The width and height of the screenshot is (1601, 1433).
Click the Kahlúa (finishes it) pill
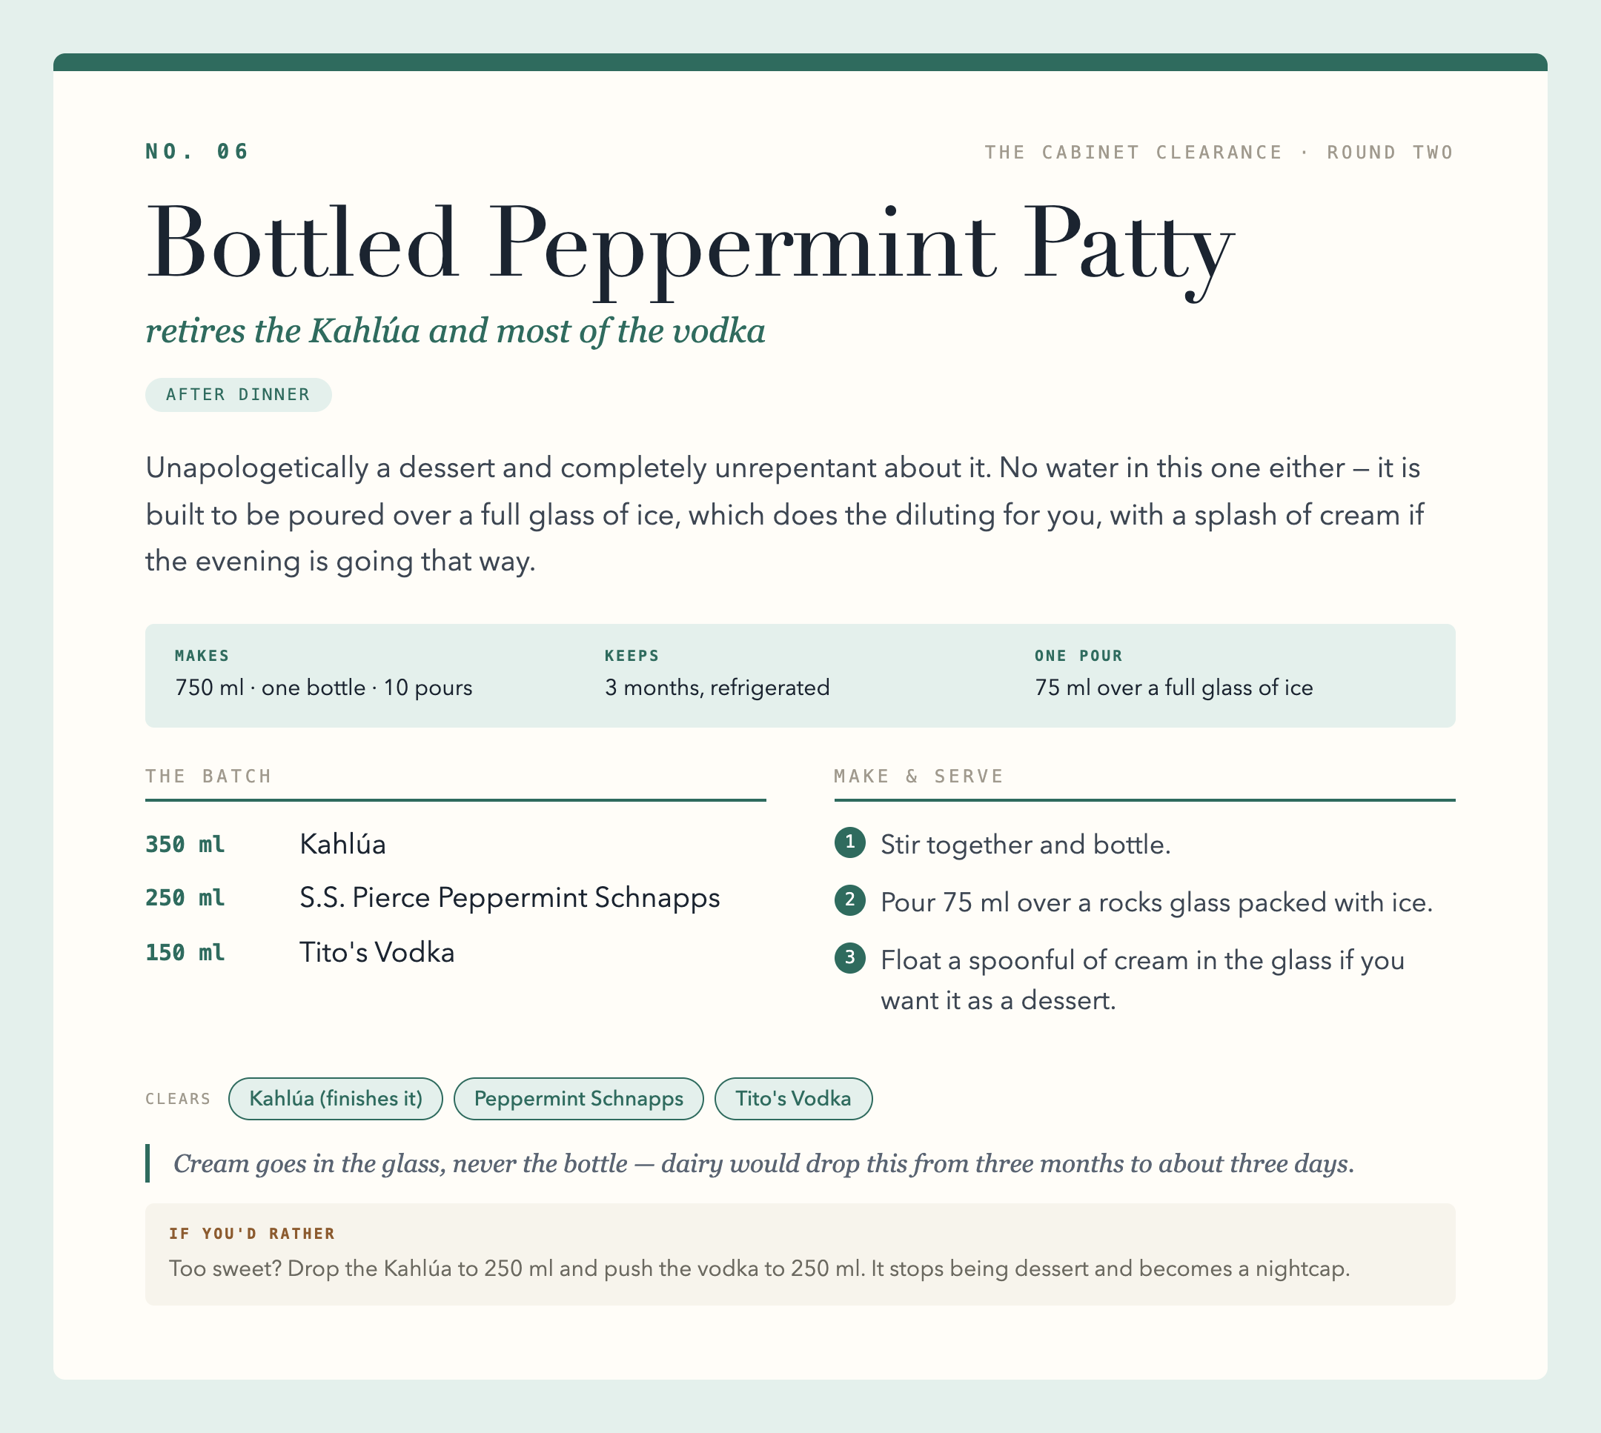click(336, 1098)
